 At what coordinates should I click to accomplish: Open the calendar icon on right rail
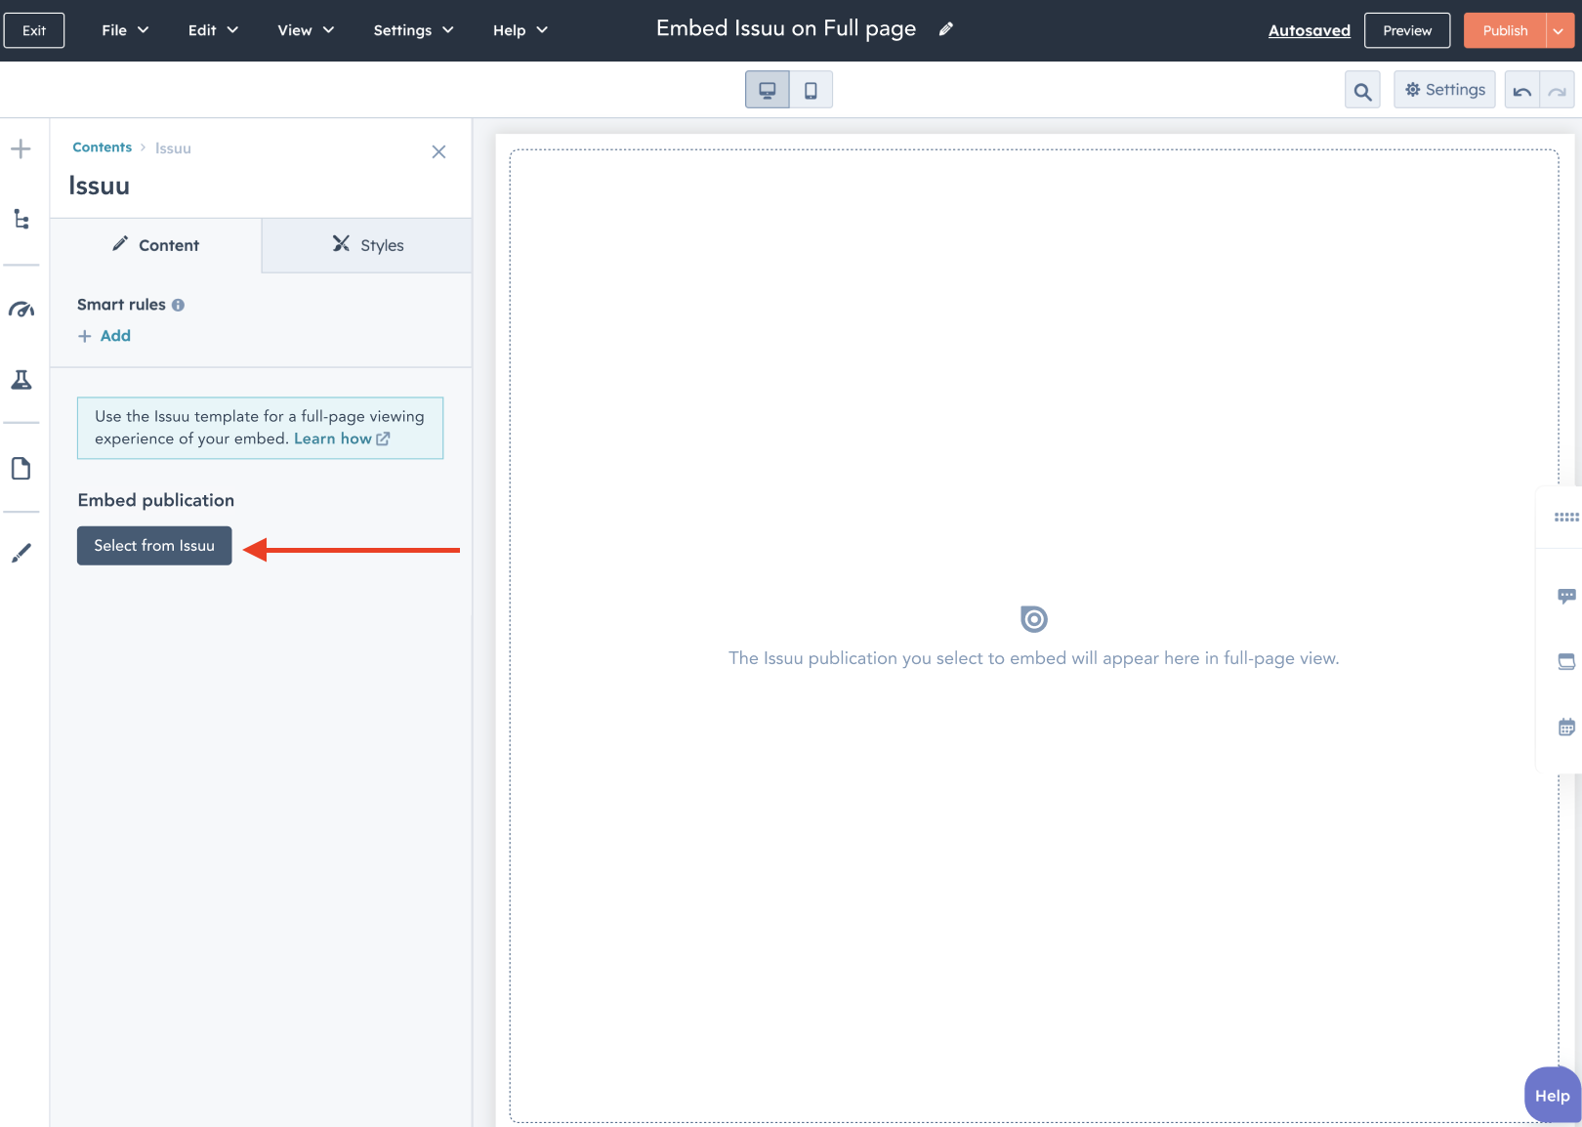pyautogui.click(x=1566, y=727)
